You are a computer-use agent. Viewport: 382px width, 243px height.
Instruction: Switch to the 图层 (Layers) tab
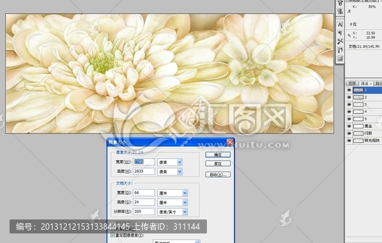tap(352, 83)
